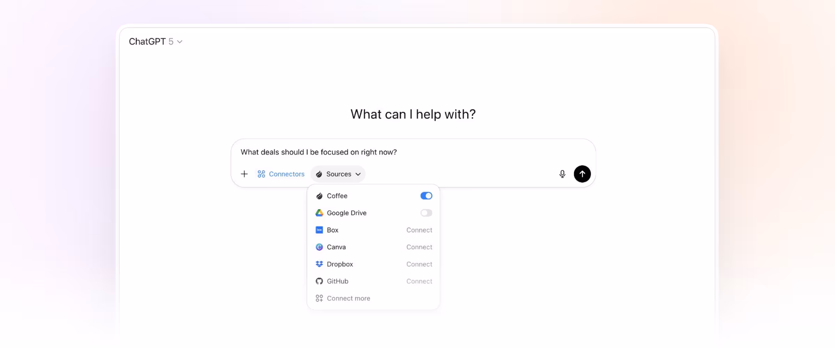Screen dimensions: 835x348
Task: Click the Dropbox logo icon
Action: click(x=319, y=264)
